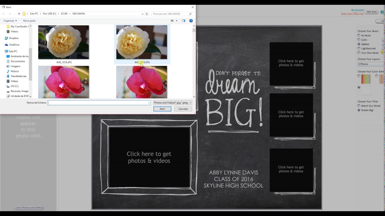The image size is (385, 216).
Task: Open the 5 Photos layout dropdown
Action: (x=371, y=64)
